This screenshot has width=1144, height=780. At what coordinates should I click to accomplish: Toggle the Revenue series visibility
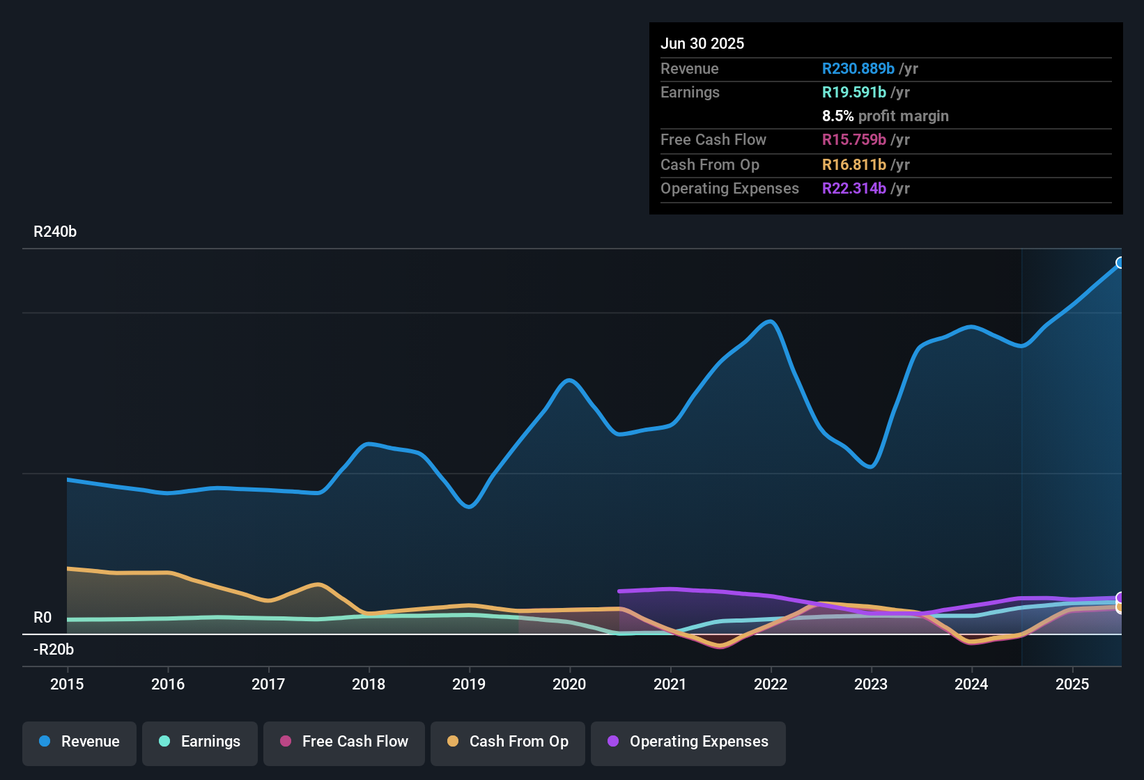(x=79, y=742)
